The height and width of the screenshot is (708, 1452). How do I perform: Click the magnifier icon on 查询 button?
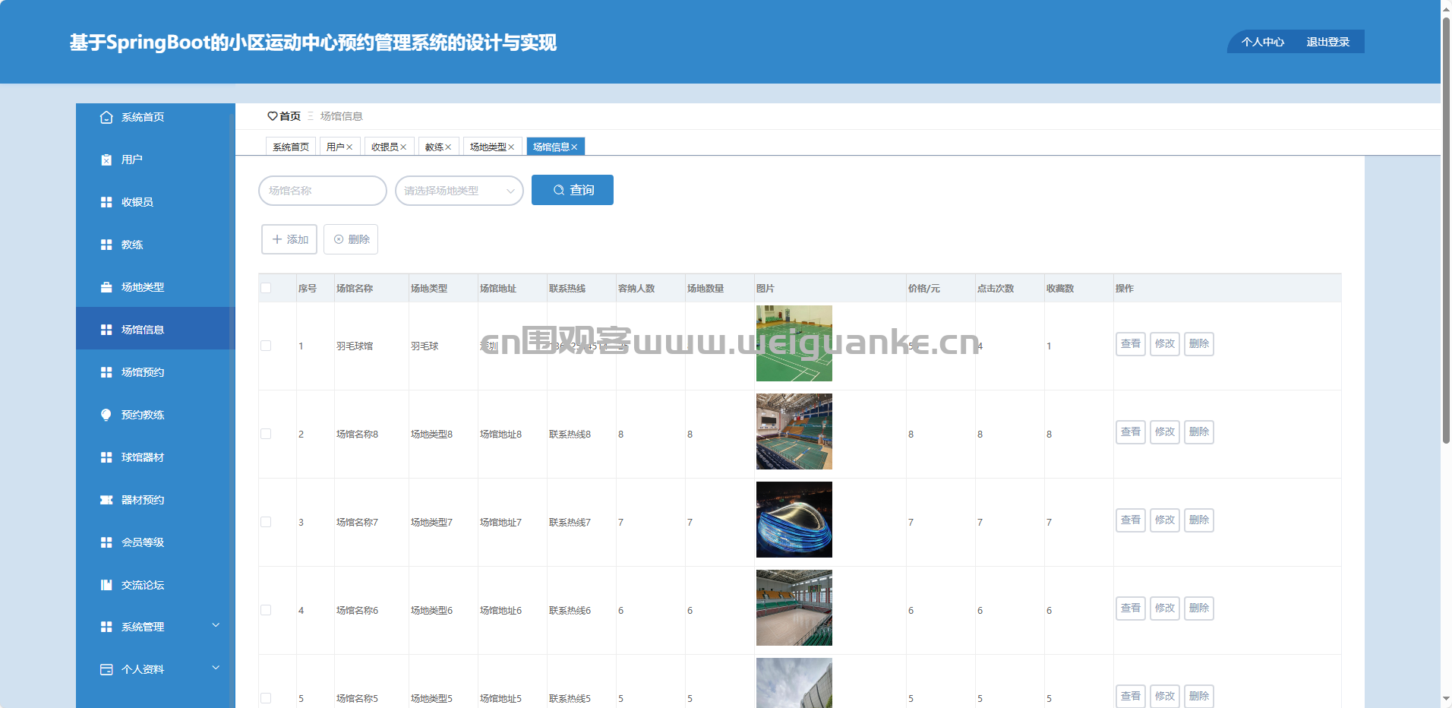559,190
